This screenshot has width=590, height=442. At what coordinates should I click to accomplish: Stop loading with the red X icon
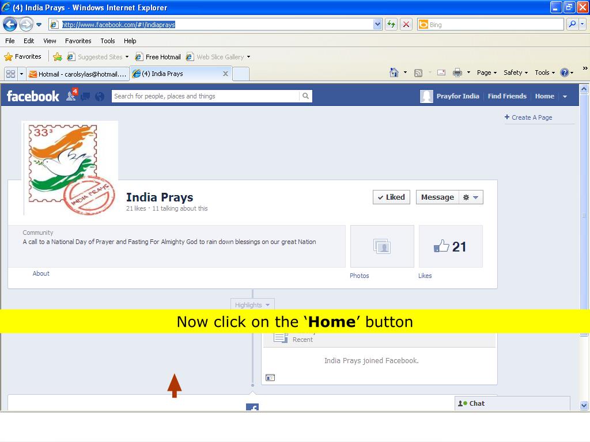pyautogui.click(x=406, y=25)
